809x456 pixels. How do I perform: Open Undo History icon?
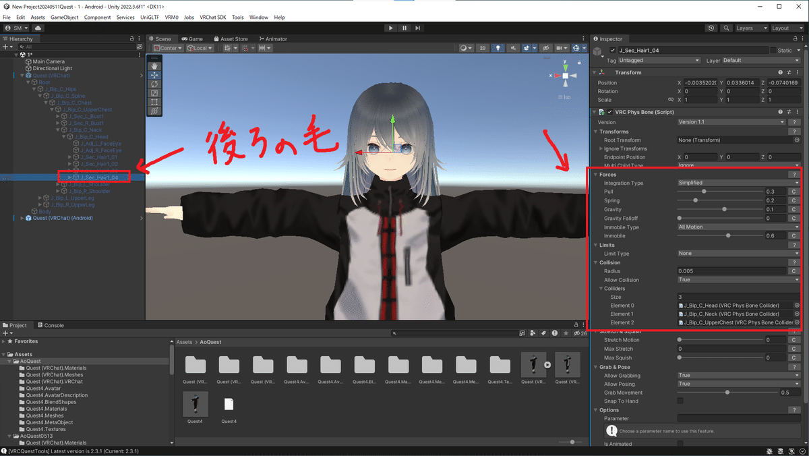click(x=711, y=28)
